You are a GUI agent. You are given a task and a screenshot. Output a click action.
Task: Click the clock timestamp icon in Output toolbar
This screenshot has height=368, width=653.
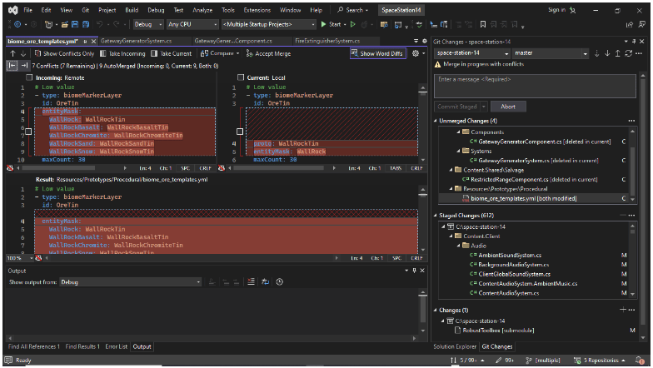click(280, 281)
